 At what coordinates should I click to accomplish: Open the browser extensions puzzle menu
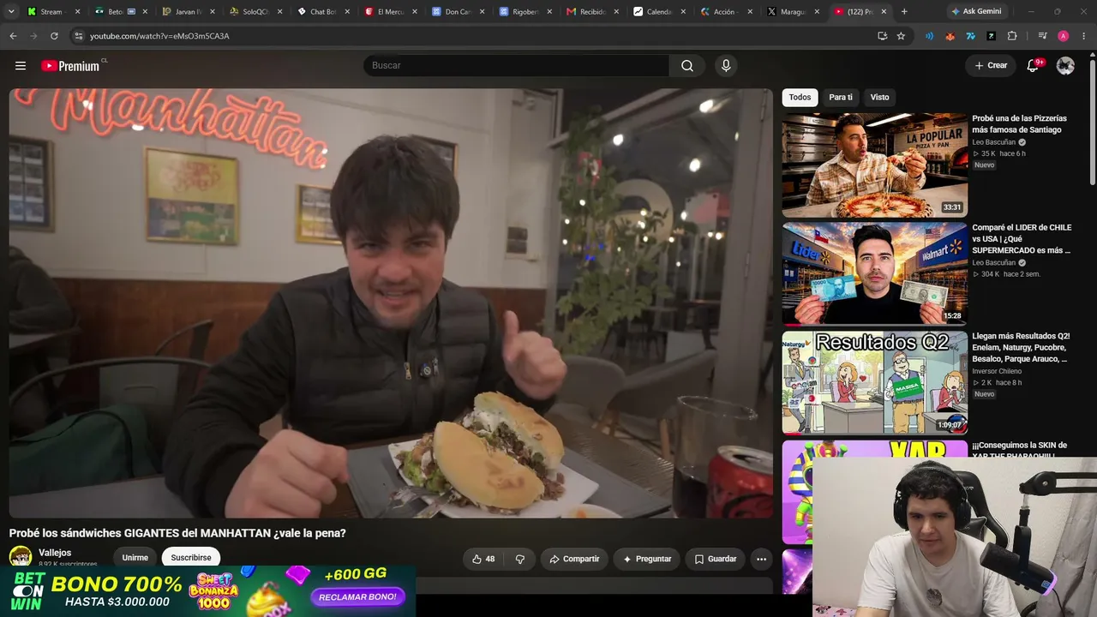[x=1012, y=36]
